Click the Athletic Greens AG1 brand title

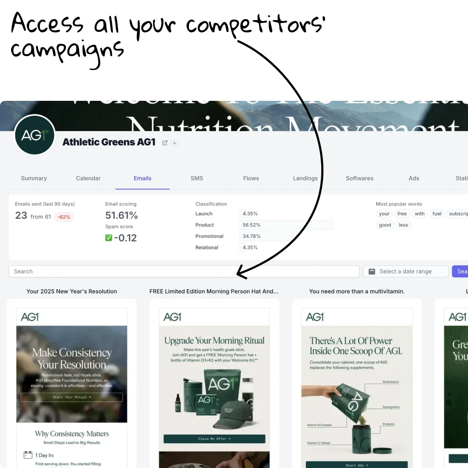[x=109, y=142]
